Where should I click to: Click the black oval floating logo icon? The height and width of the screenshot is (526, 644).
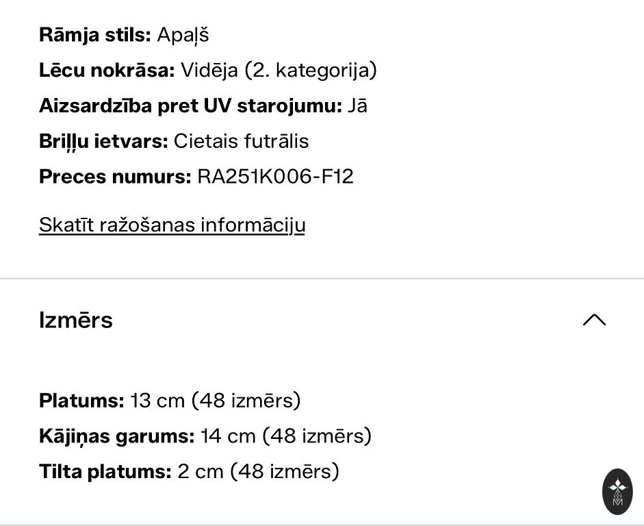point(617,491)
